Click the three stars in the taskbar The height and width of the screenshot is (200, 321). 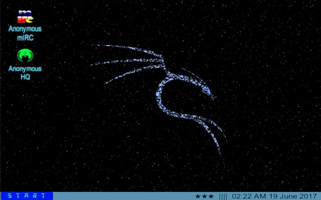(x=204, y=197)
